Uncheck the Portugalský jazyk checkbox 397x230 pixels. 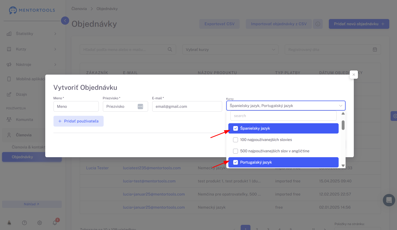[x=236, y=162]
